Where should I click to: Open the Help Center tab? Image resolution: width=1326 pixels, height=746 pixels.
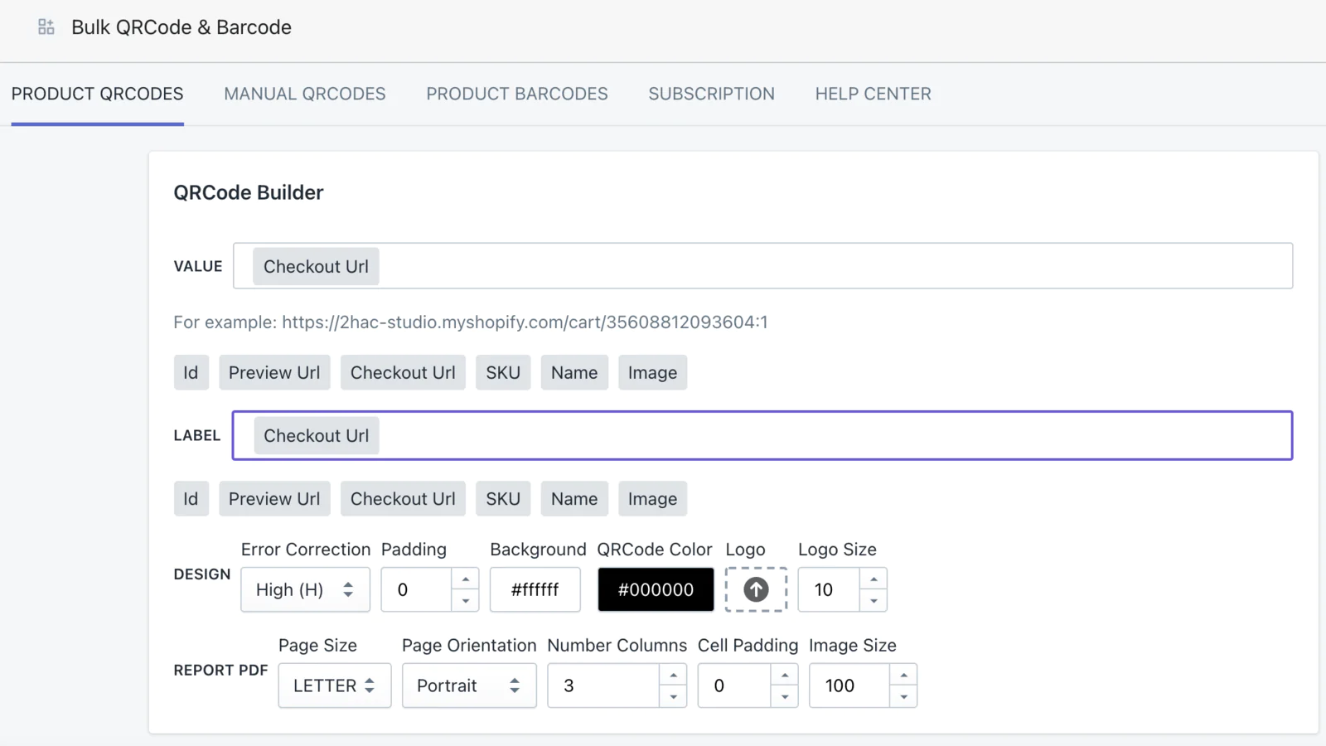pos(873,94)
